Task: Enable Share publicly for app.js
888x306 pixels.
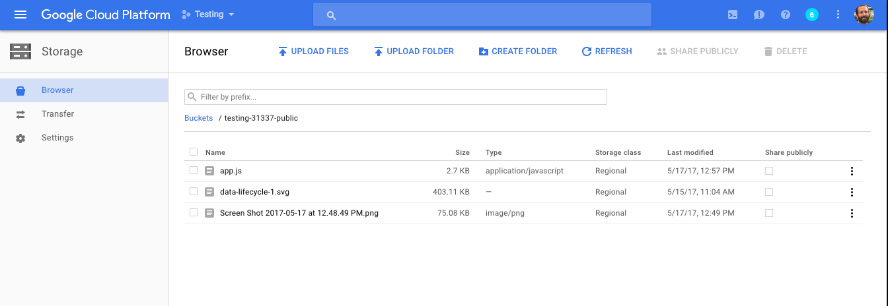Action: tap(769, 170)
